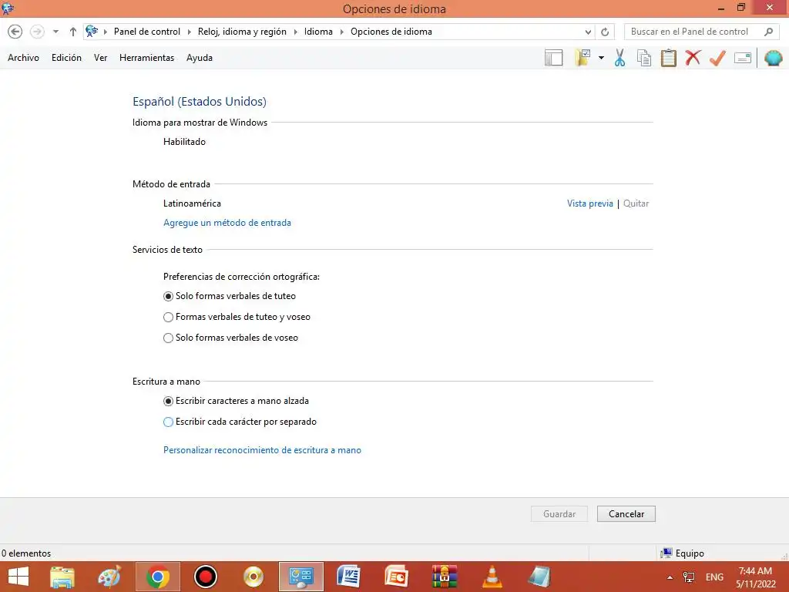Click Equipo in the status bar
Screen dimensions: 789x592
[x=683, y=553]
